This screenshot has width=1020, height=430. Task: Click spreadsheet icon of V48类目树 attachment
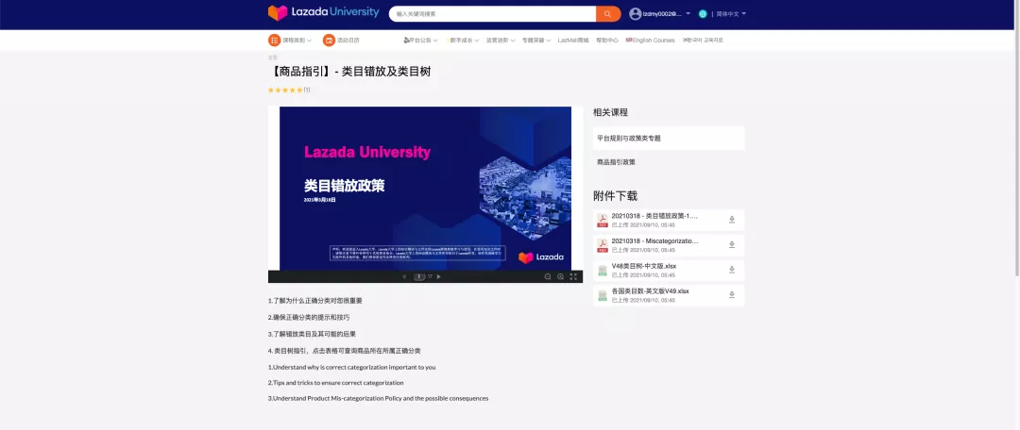click(603, 271)
